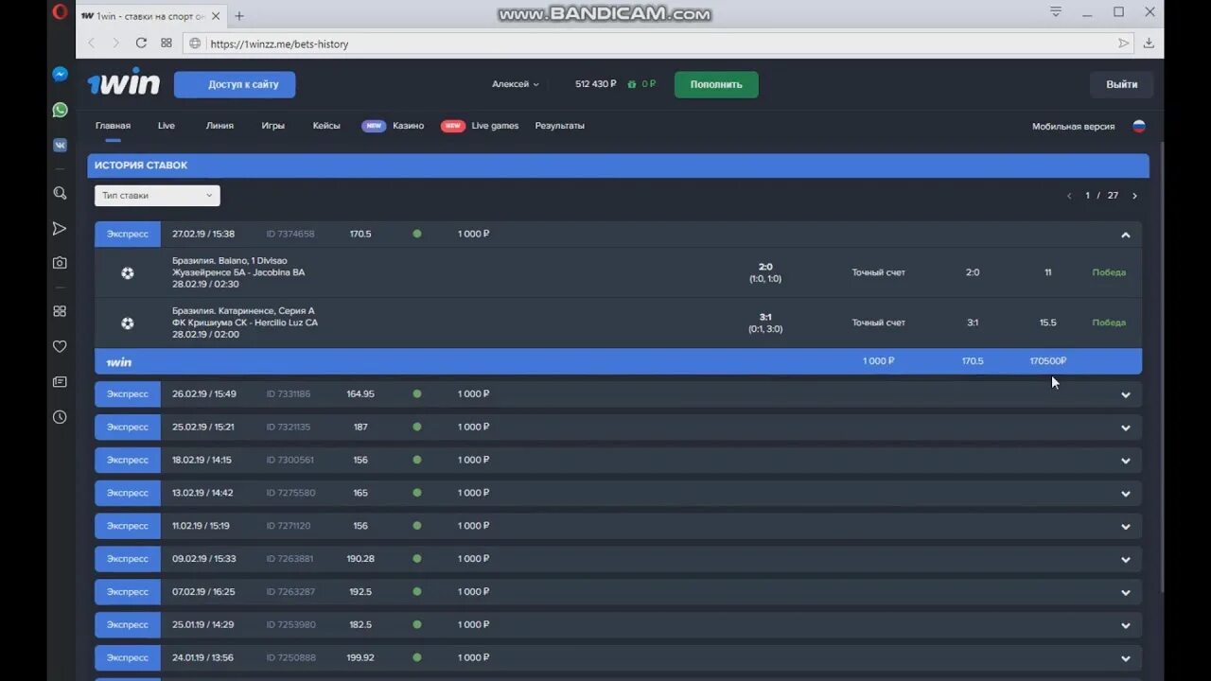
Task: Click the balance 512 430 ₽
Action: click(596, 84)
